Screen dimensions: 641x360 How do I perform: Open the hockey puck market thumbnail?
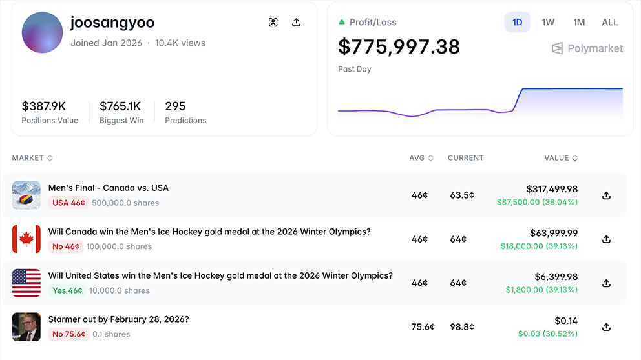[x=26, y=195]
